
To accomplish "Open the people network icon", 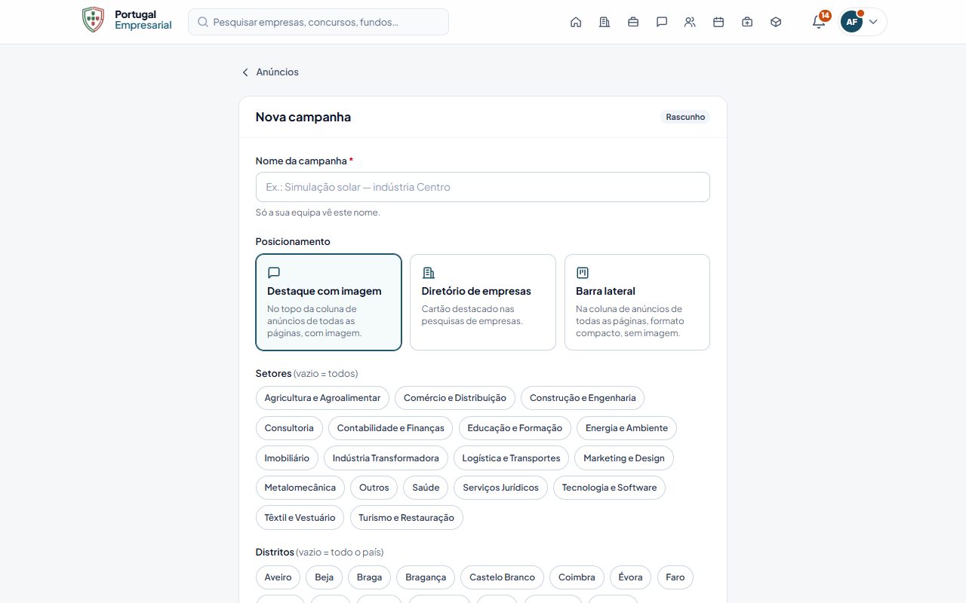I will pyautogui.click(x=690, y=22).
